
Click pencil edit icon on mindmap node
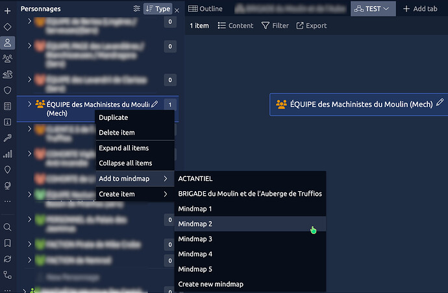point(440,102)
